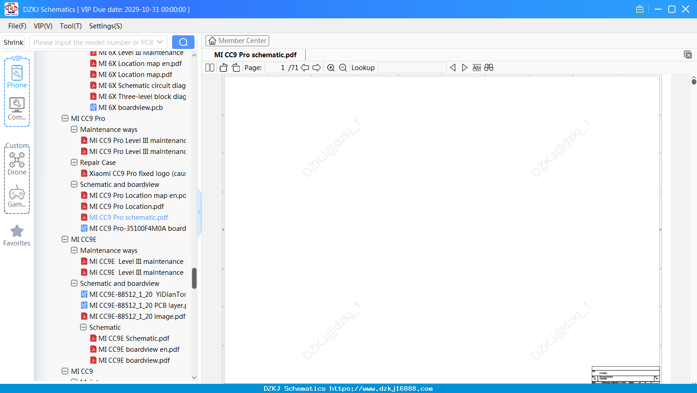Go to the previous page arrow
The image size is (697, 393).
[x=305, y=68]
